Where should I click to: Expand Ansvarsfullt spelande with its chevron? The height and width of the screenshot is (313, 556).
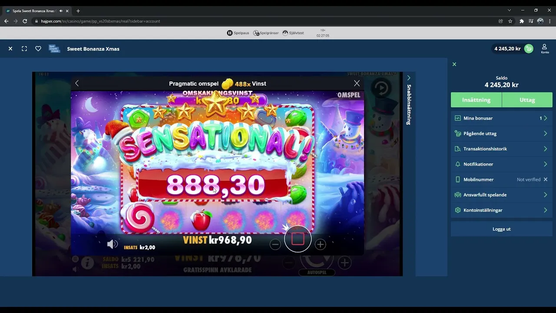545,195
